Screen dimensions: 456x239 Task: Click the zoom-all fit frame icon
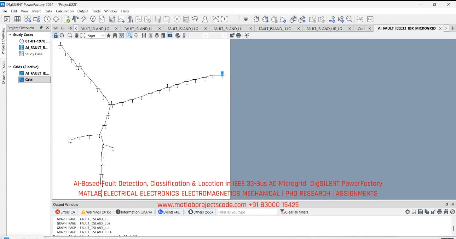pyautogui.click(x=83, y=35)
